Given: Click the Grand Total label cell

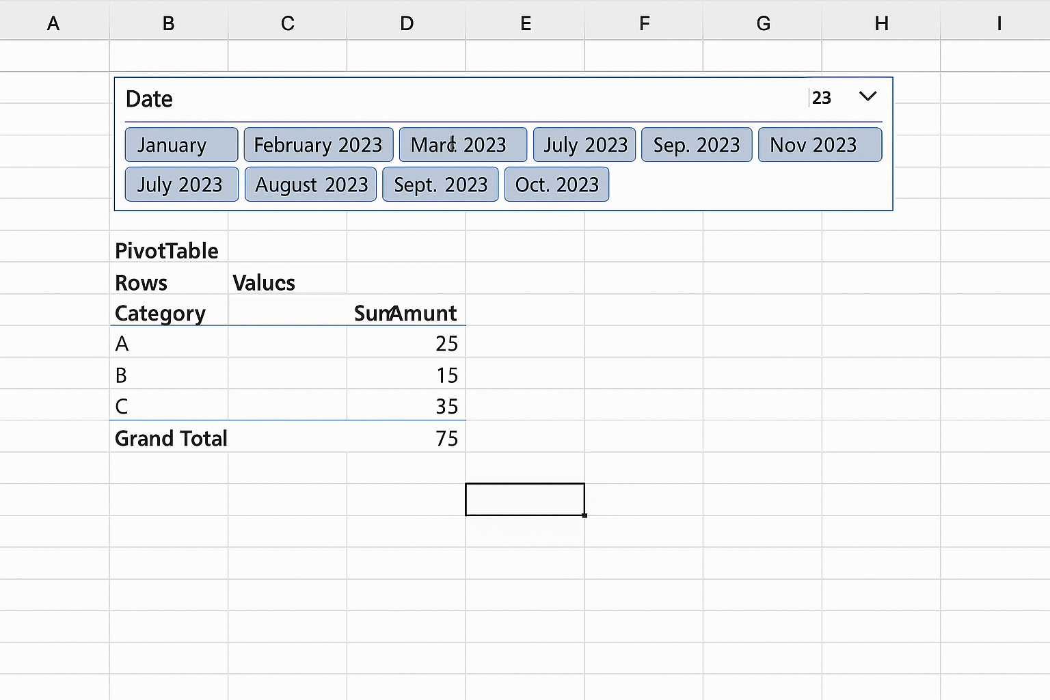Looking at the screenshot, I should click(x=171, y=438).
